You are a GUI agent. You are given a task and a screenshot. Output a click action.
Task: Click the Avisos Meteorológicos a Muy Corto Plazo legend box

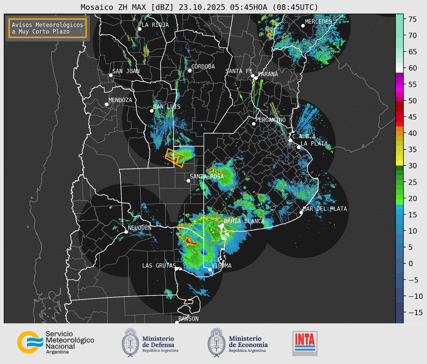point(48,28)
